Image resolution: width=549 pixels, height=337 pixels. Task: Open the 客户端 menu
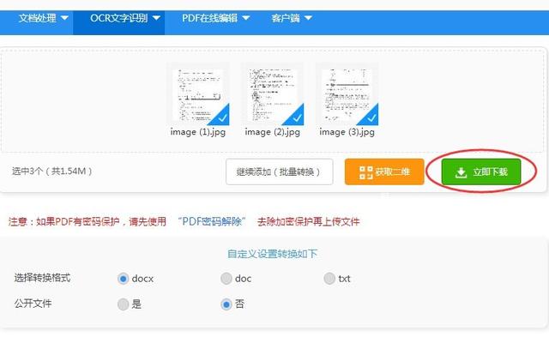286,18
